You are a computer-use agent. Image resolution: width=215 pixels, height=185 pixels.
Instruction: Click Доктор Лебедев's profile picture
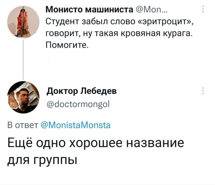23,98
